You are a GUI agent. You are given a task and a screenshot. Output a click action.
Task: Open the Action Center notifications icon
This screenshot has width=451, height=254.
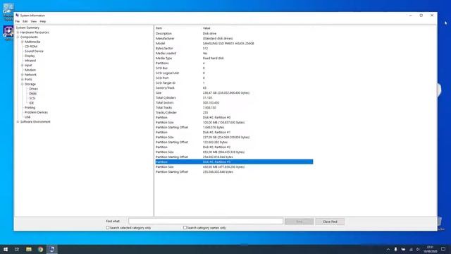pos(443,249)
